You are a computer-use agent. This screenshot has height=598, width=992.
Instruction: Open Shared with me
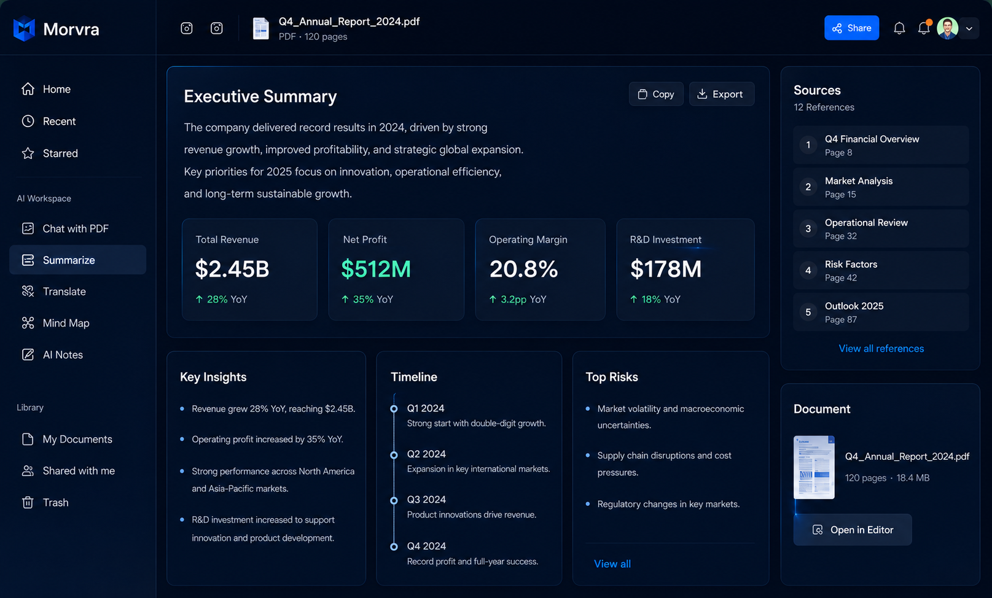tap(77, 471)
